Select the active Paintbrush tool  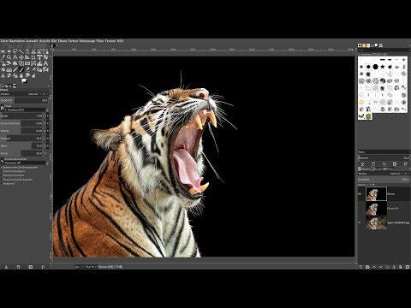pos(21,69)
